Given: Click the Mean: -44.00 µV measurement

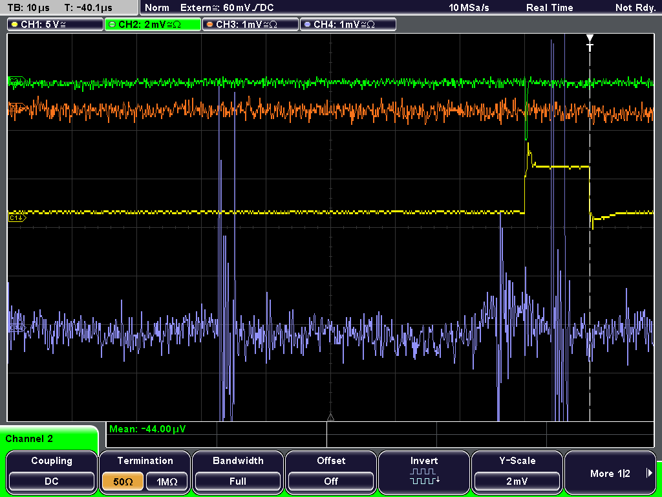Looking at the screenshot, I should (147, 429).
